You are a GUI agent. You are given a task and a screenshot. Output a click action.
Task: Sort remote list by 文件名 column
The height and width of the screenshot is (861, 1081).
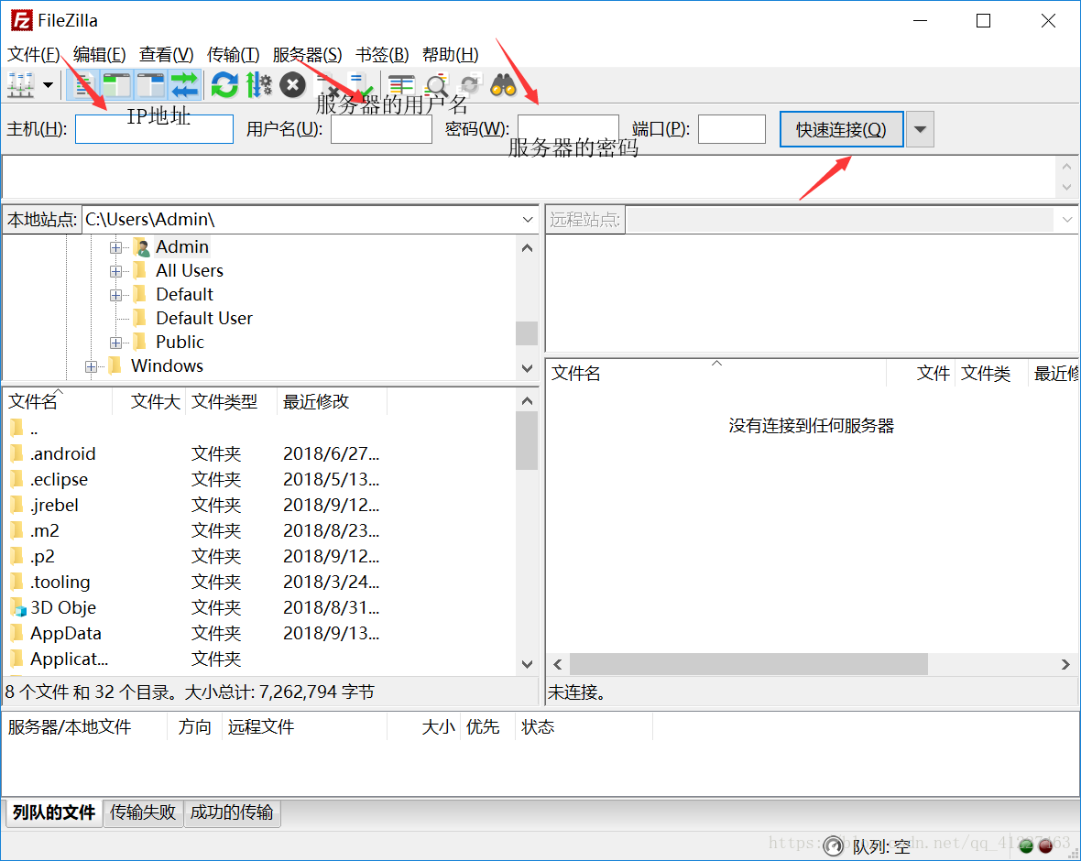(716, 374)
